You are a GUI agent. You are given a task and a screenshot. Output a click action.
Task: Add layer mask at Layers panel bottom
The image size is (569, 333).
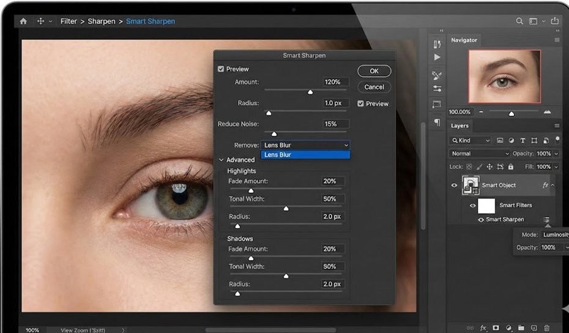pyautogui.click(x=496, y=328)
